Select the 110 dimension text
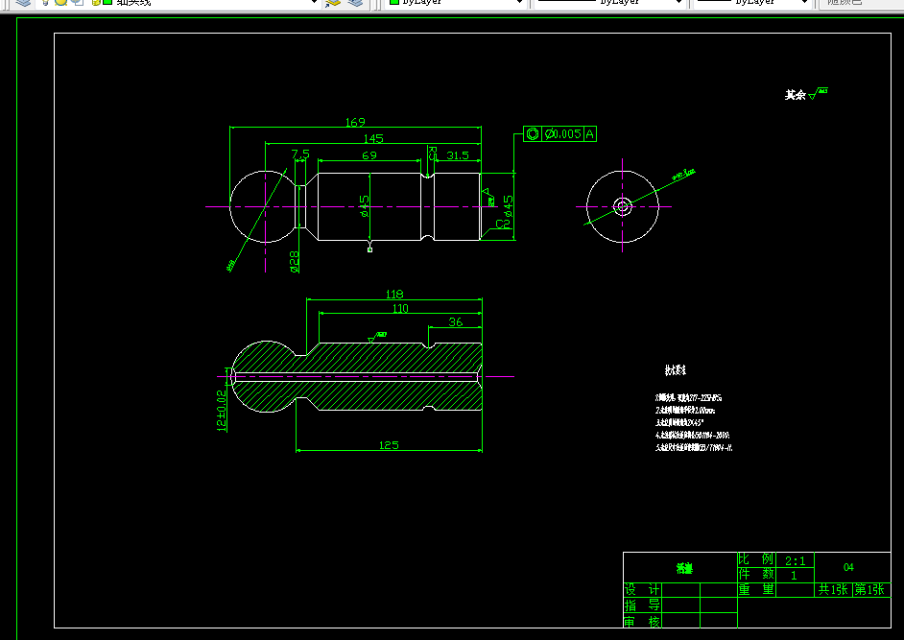The height and width of the screenshot is (640, 904). [400, 308]
